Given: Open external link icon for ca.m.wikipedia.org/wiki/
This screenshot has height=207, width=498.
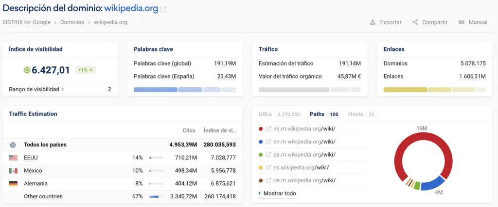Looking at the screenshot, I should [x=268, y=155].
